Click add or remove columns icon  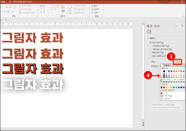(13, 12)
